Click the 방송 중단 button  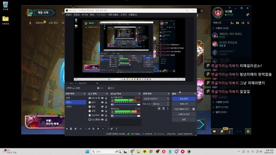click(x=183, y=99)
